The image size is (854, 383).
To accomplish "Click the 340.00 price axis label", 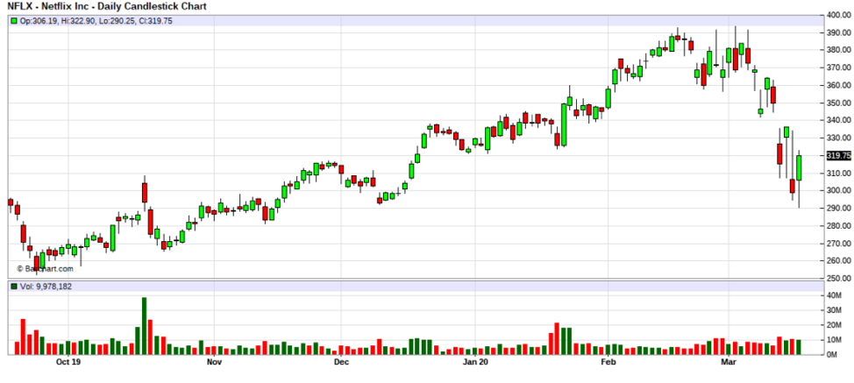I will 839,120.
